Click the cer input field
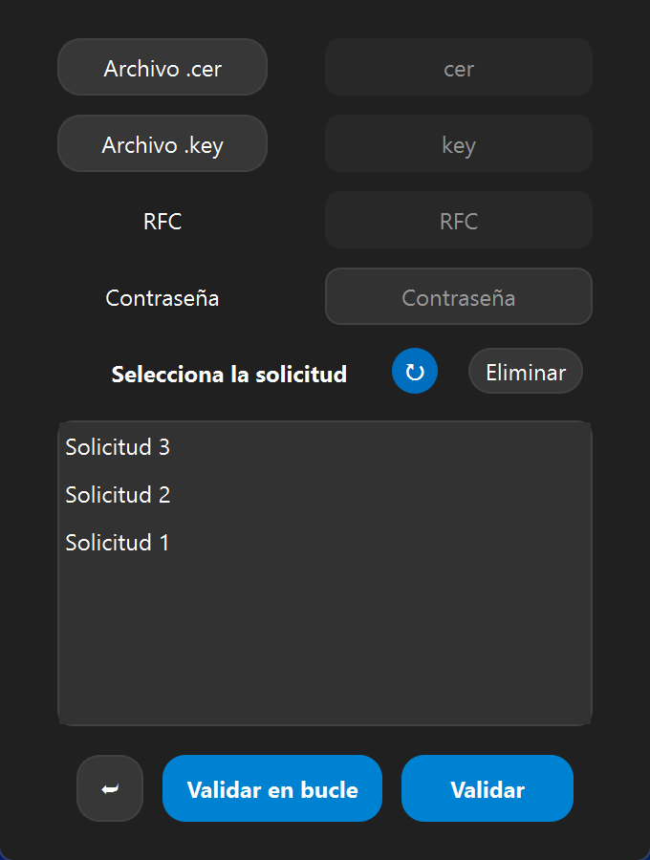 point(458,67)
